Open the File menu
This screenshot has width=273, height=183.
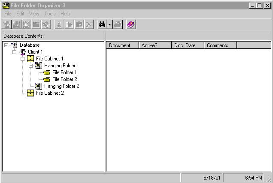click(8, 14)
